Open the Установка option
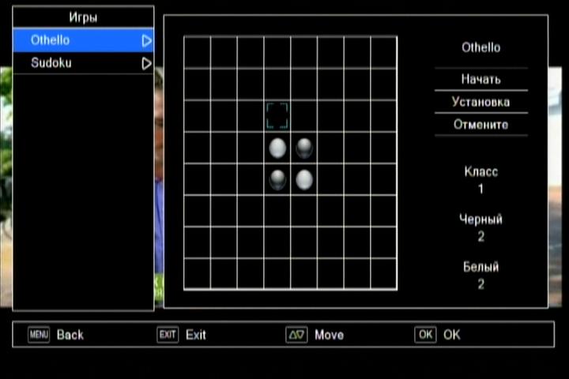 480,102
